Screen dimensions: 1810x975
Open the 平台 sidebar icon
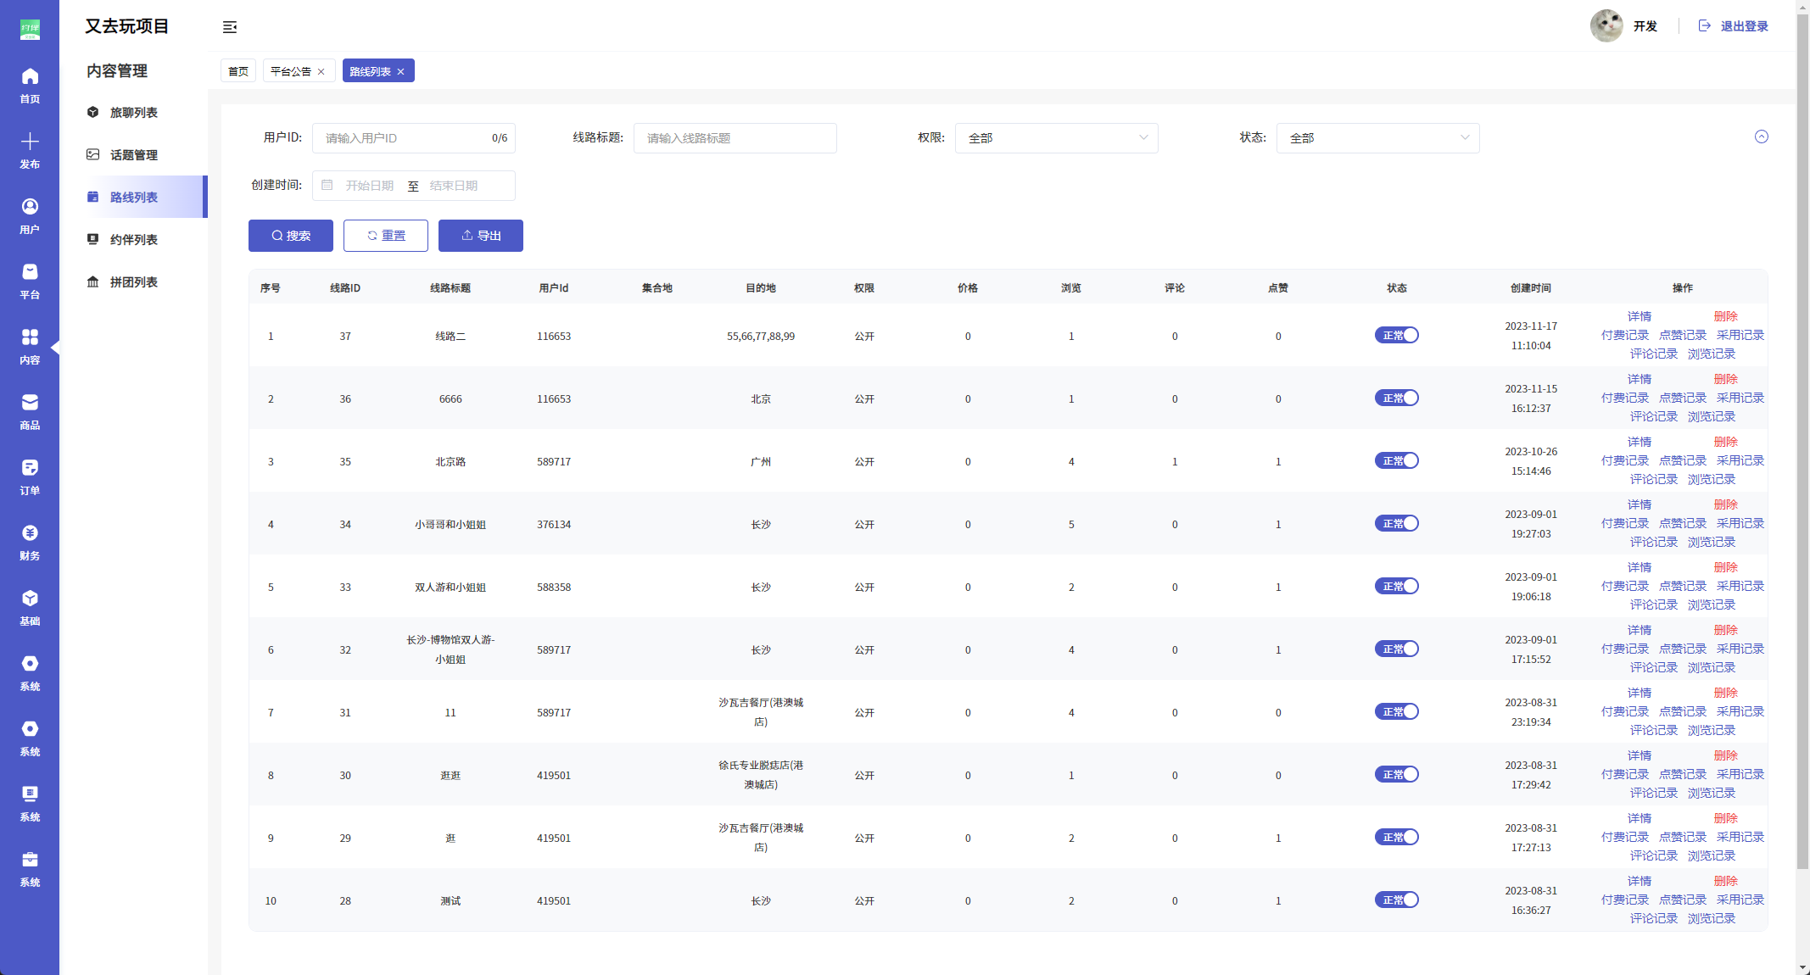(x=30, y=272)
